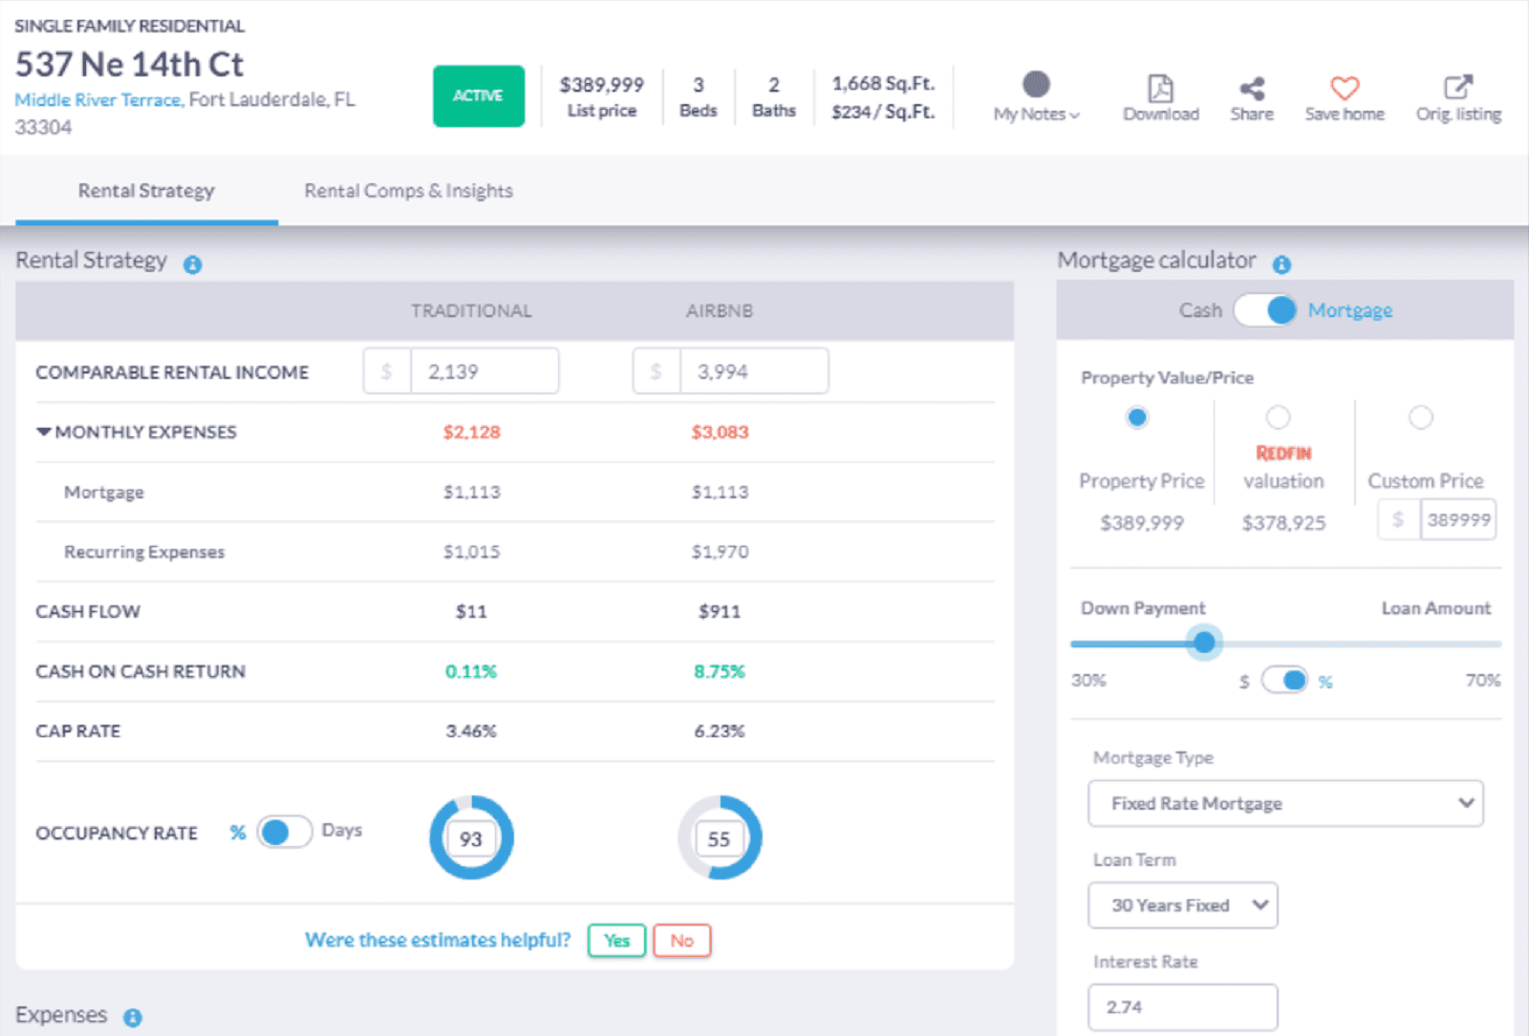Screen dimensions: 1529x1036
Task: Click Yes to confirm estimates were helpful
Action: pos(615,940)
